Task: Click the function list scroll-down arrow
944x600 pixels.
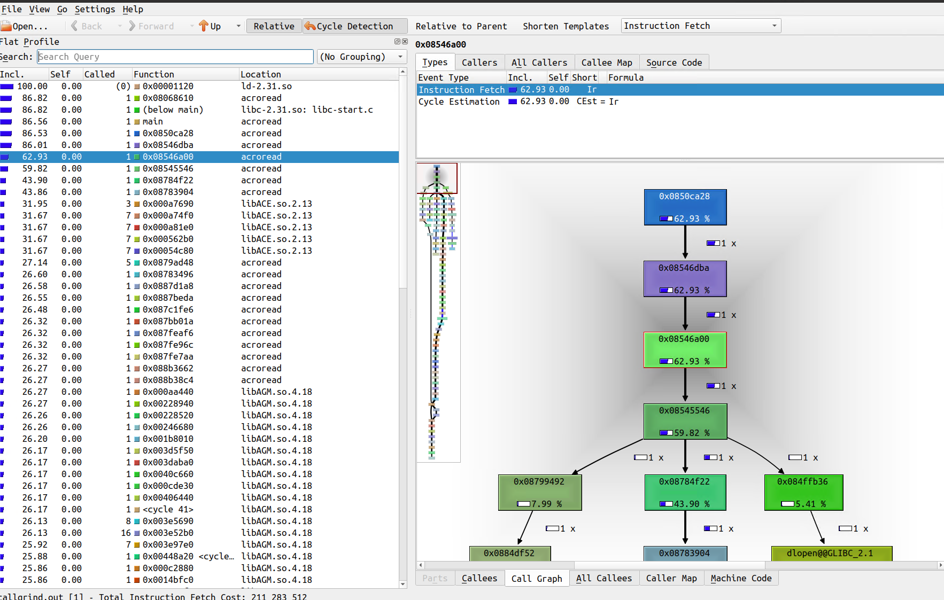Action: [403, 584]
